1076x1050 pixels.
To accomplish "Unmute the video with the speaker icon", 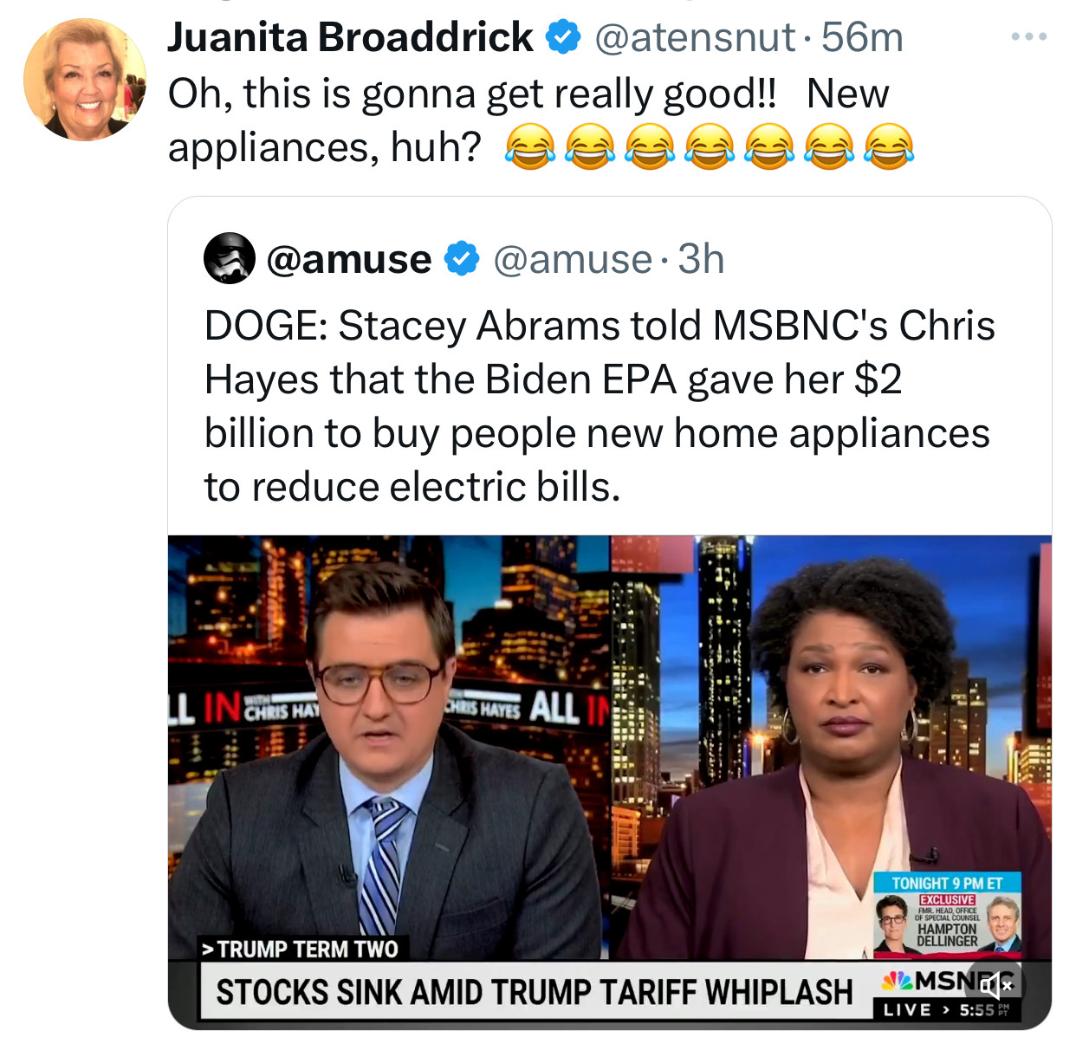I will click(x=995, y=985).
